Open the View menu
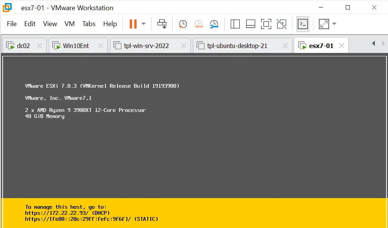The image size is (388, 228). pos(50,24)
